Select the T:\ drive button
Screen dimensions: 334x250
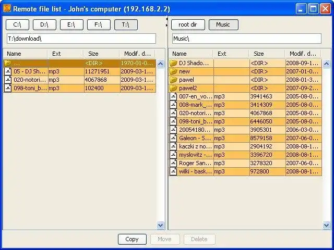(126, 24)
